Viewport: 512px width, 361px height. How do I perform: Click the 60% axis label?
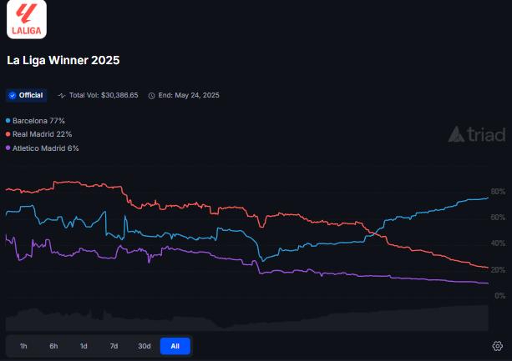tap(498, 218)
